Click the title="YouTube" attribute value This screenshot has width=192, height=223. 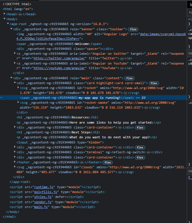(109, 68)
